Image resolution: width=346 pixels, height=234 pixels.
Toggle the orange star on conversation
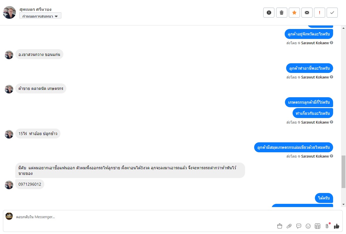[x=294, y=13]
